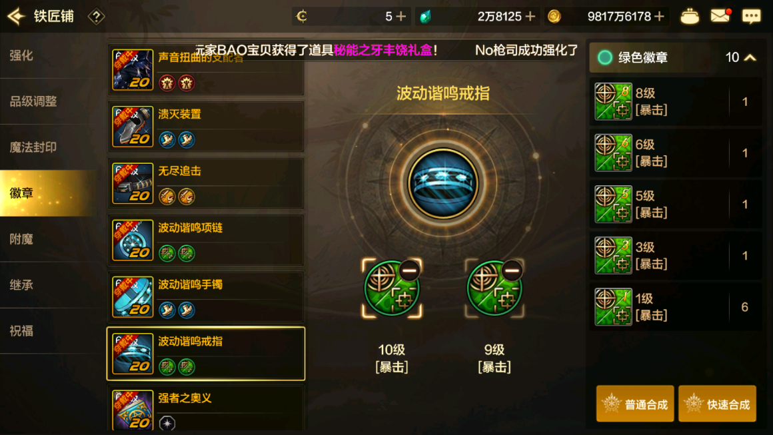Click the gold coin currency icon
The height and width of the screenshot is (435, 773).
click(554, 17)
